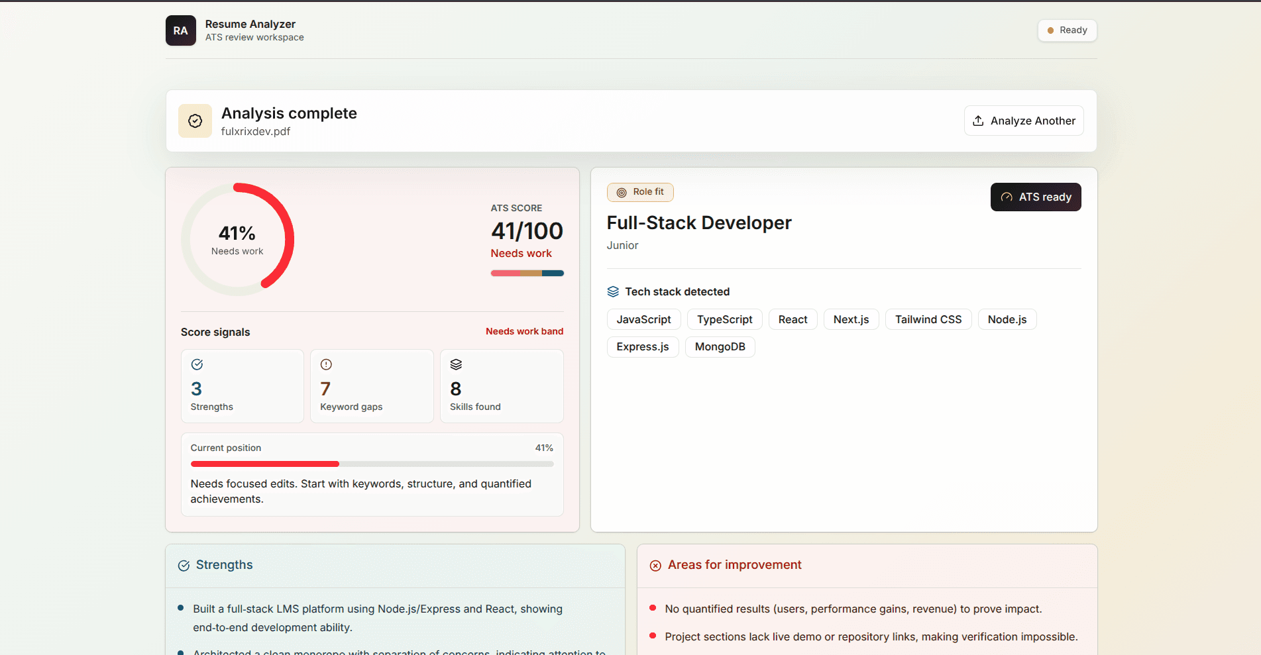Click the live demo links improvement bullet
Screen dimensions: 1261x655
(871, 636)
